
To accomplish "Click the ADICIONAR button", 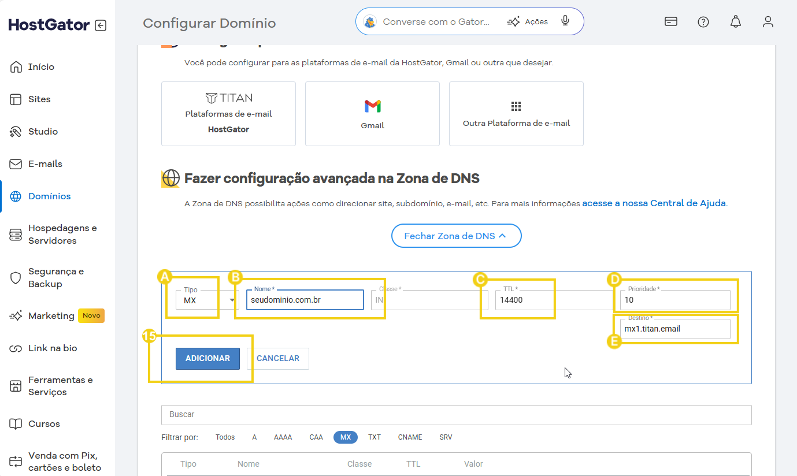I will (207, 359).
